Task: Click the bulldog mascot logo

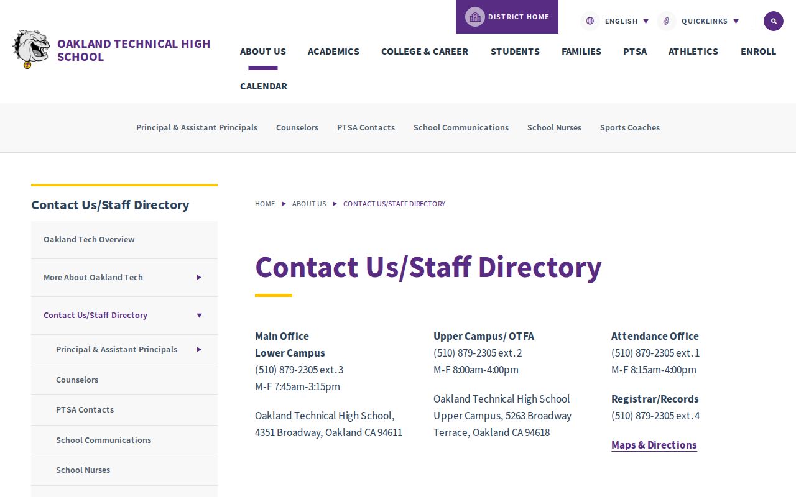Action: (x=31, y=49)
